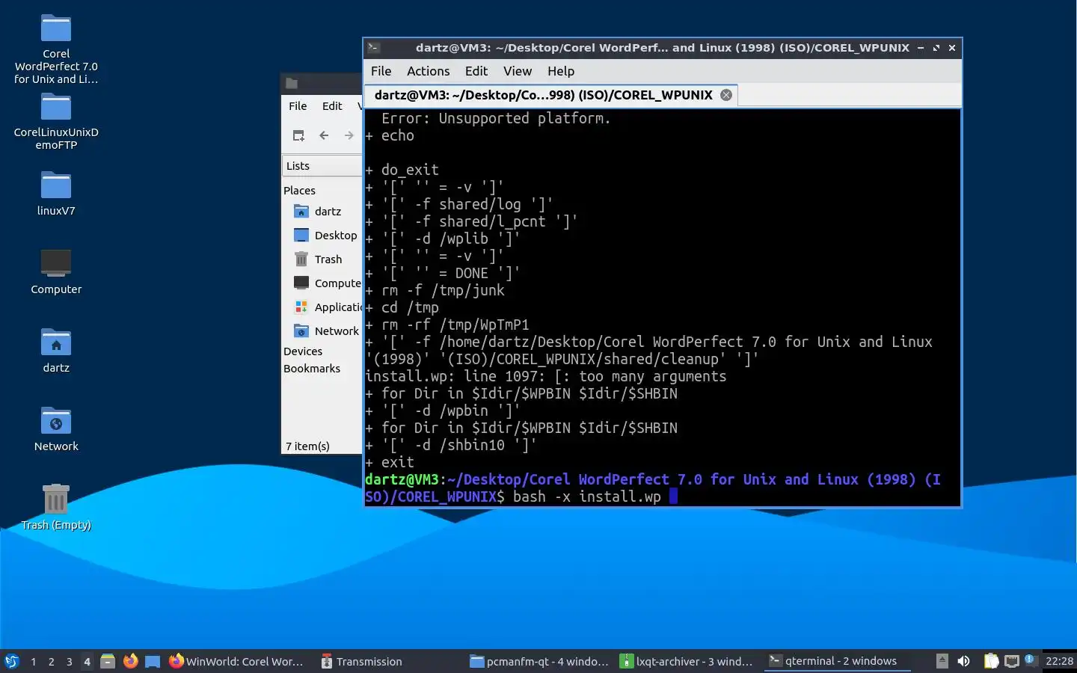1077x673 pixels.
Task: Switch to virtual desktop 1
Action: pyautogui.click(x=33, y=662)
